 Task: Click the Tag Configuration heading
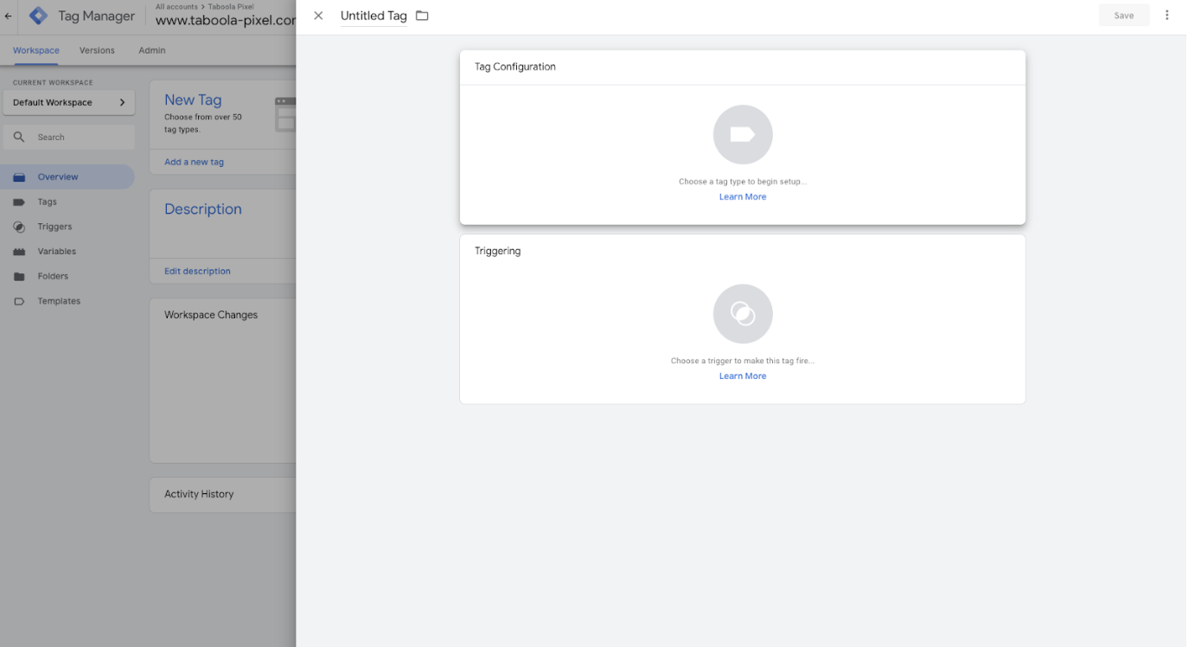[515, 67]
